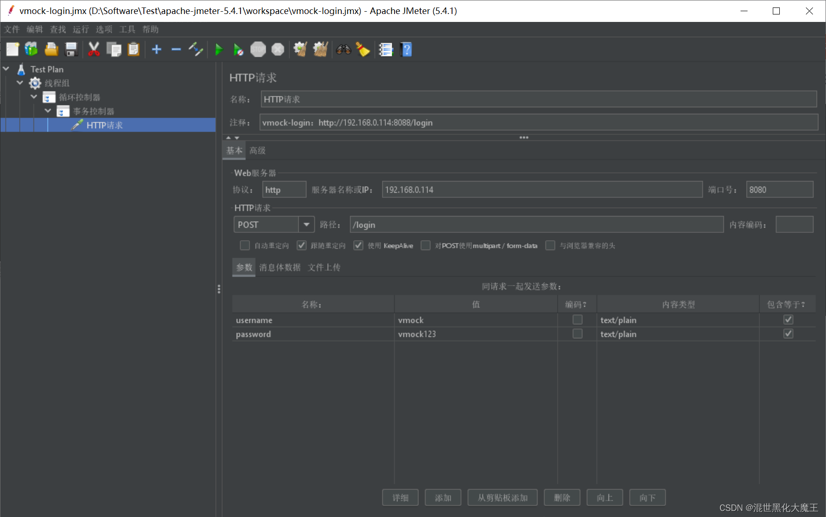Clear all results with the double broom icon
The image size is (826, 517).
(320, 49)
